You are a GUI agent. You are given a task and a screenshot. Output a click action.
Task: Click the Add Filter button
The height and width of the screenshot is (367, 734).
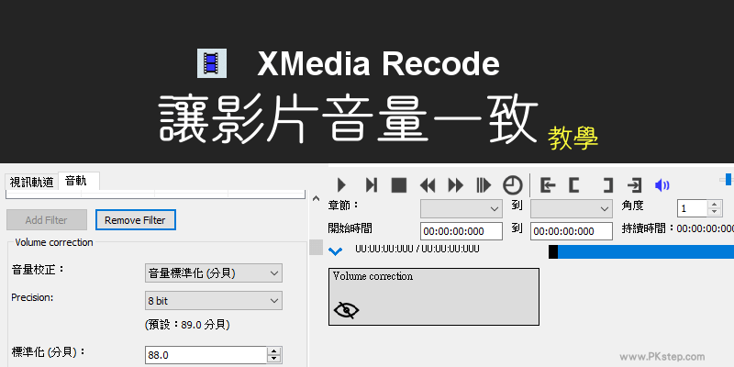coord(47,220)
